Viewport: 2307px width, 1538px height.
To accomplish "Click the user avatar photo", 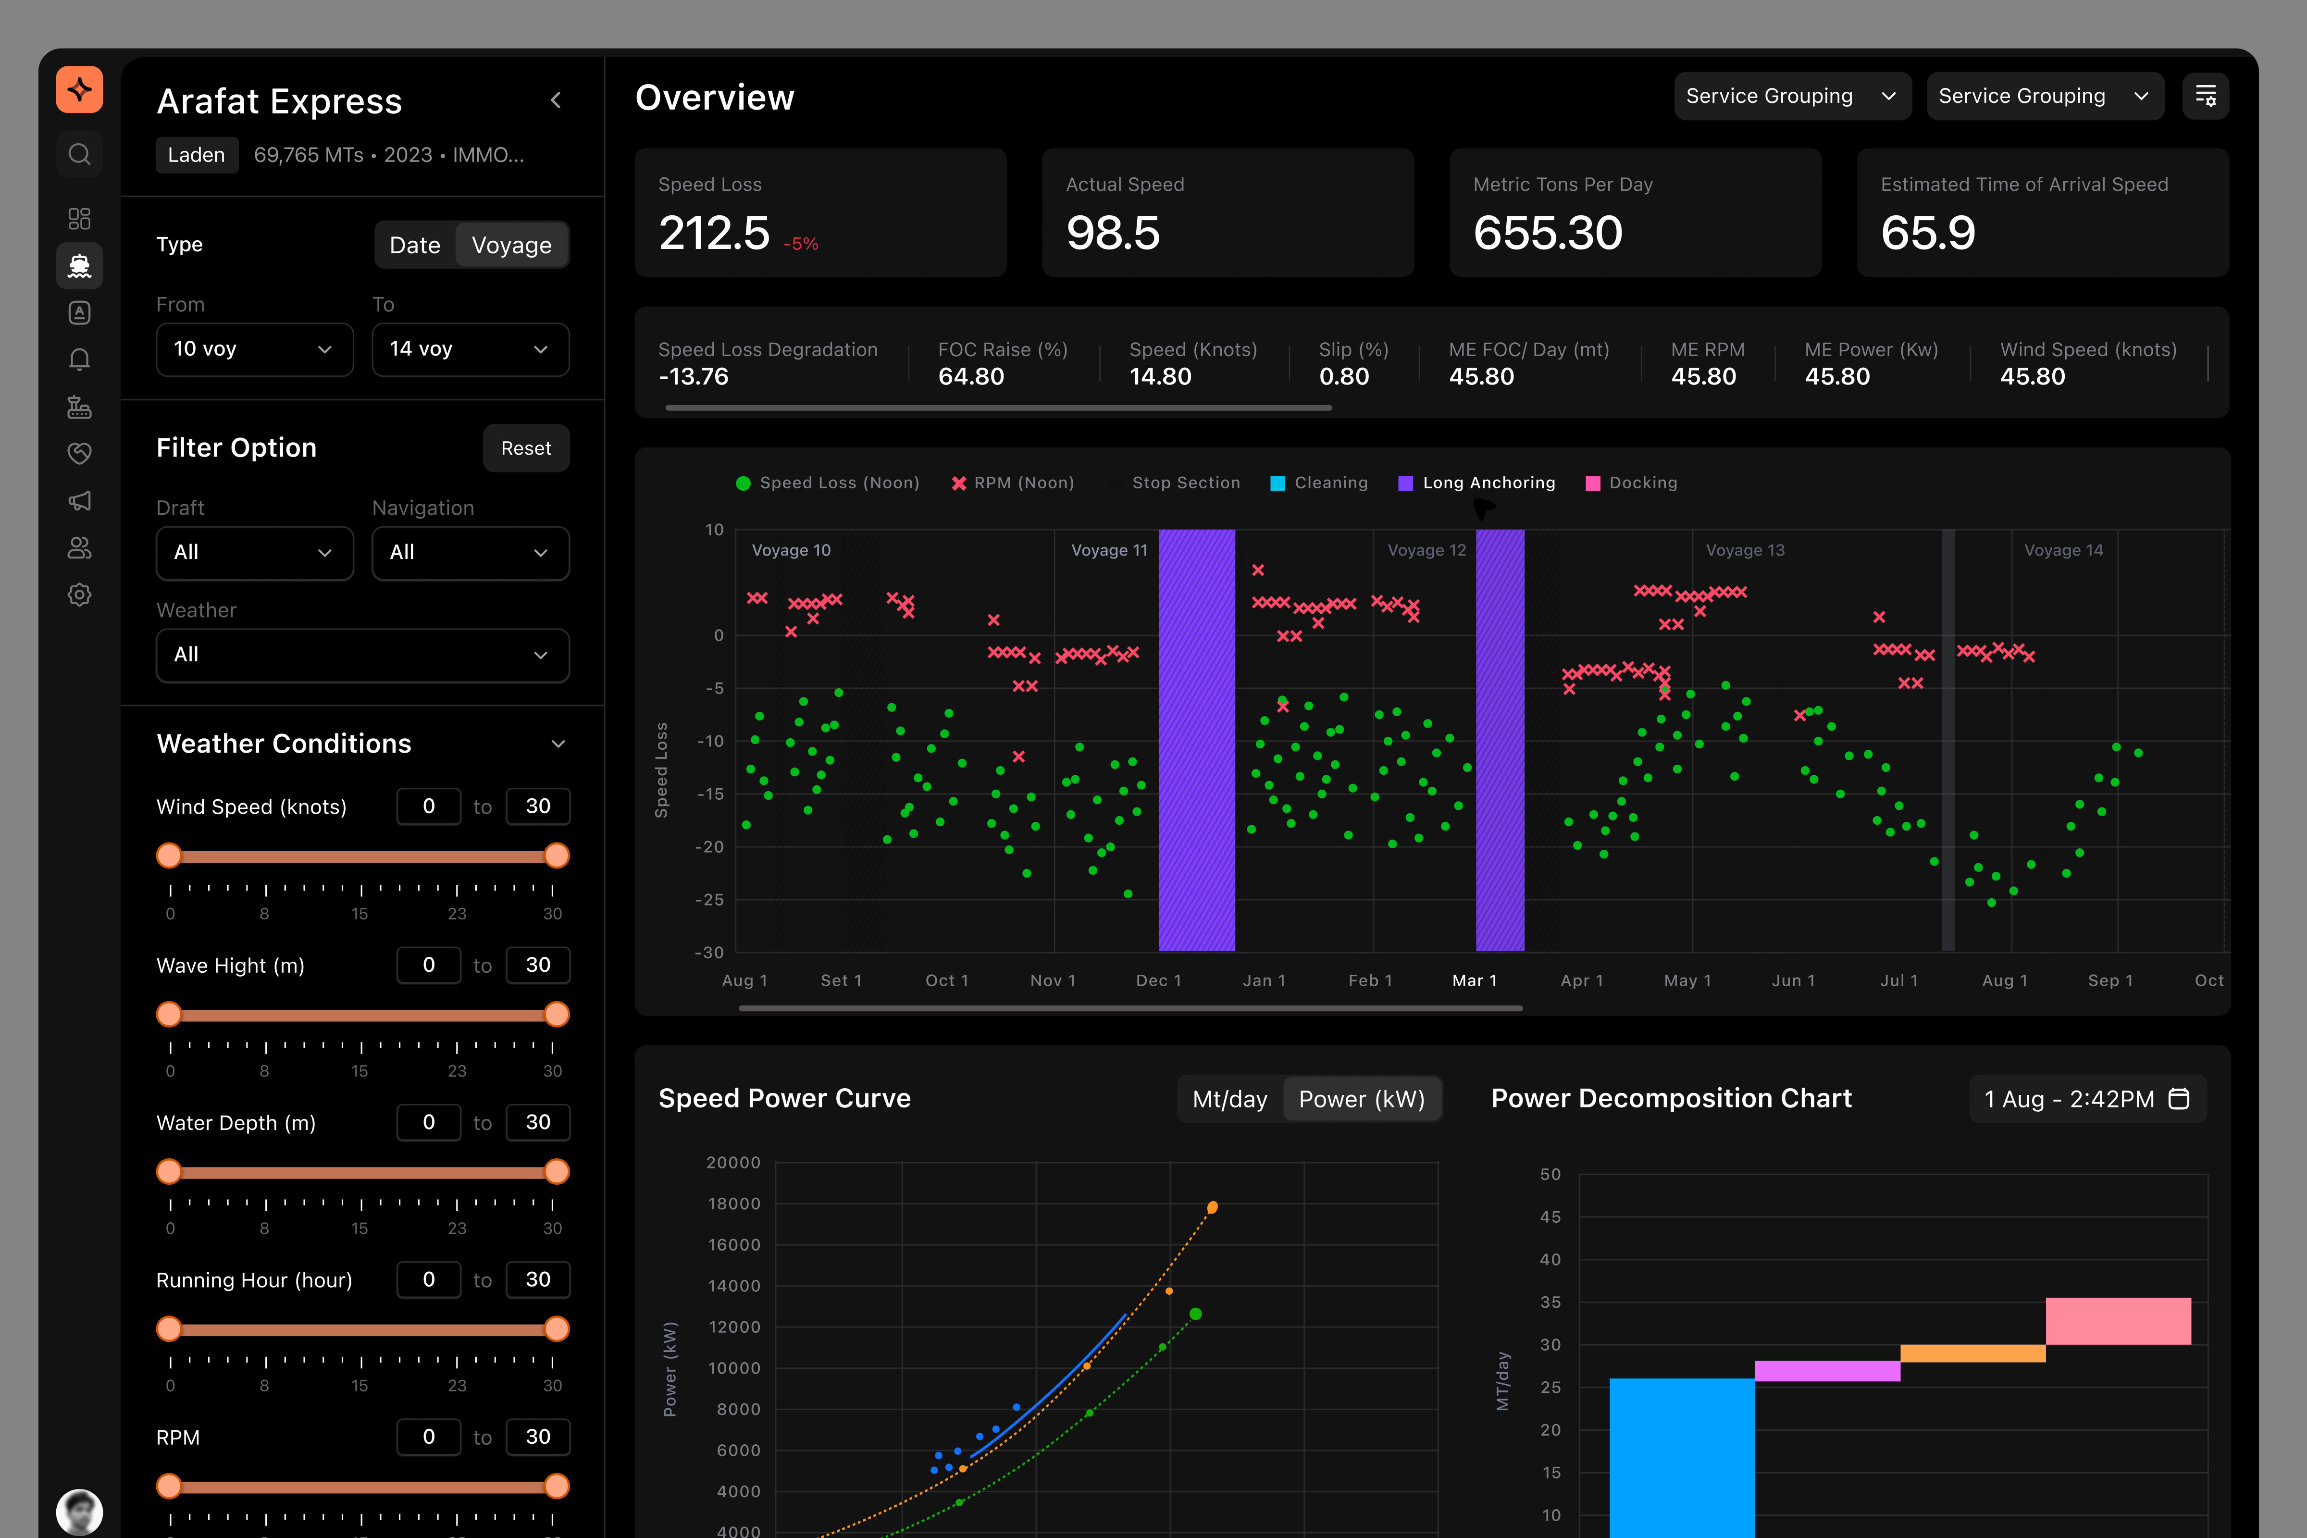I will [79, 1512].
